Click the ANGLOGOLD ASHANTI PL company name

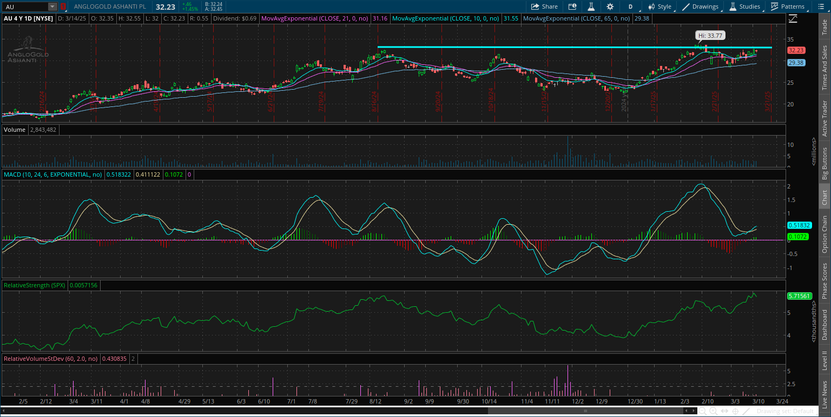[x=111, y=6]
